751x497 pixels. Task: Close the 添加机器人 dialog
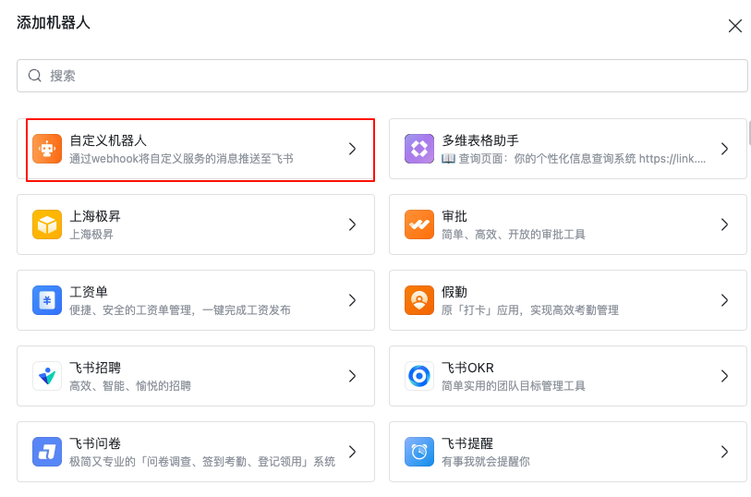pos(735,26)
